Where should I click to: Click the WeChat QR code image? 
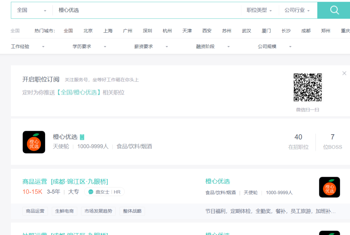click(308, 87)
